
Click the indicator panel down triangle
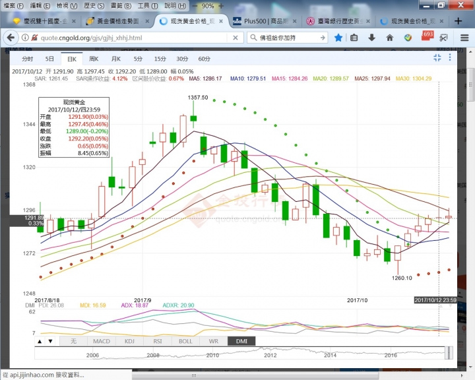click(x=51, y=341)
